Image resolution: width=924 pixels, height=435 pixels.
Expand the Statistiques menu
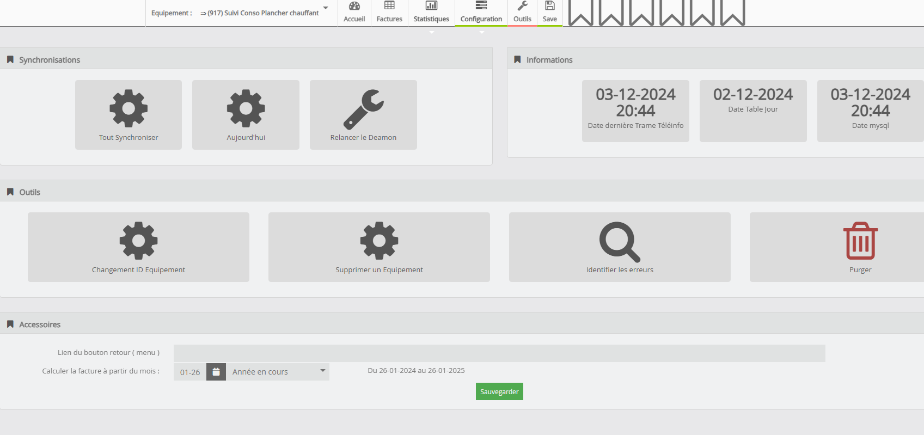(x=431, y=13)
